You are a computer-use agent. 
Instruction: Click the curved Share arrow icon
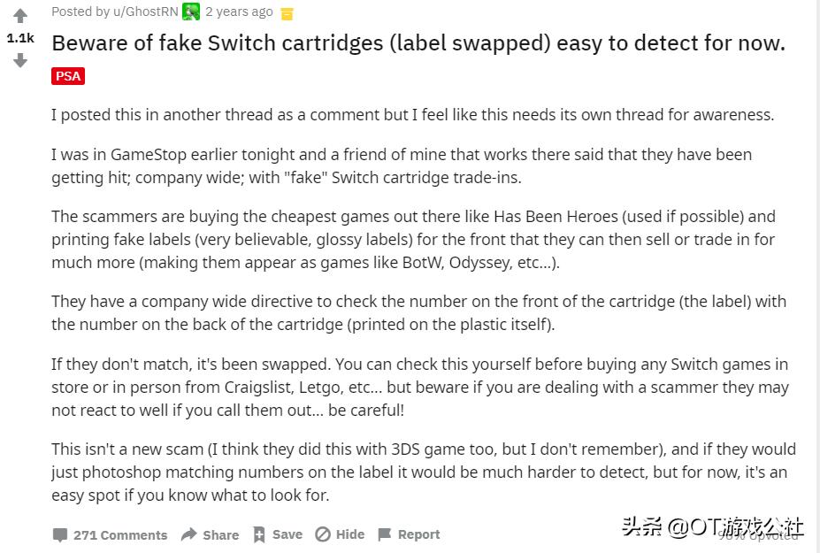188,534
